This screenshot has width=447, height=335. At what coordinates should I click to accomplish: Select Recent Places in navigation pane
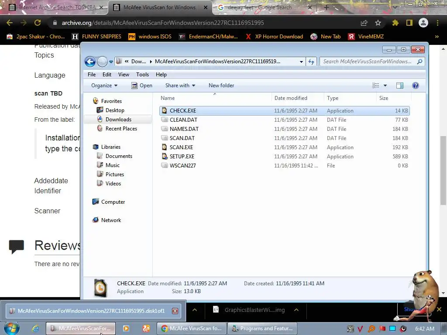(x=117, y=129)
